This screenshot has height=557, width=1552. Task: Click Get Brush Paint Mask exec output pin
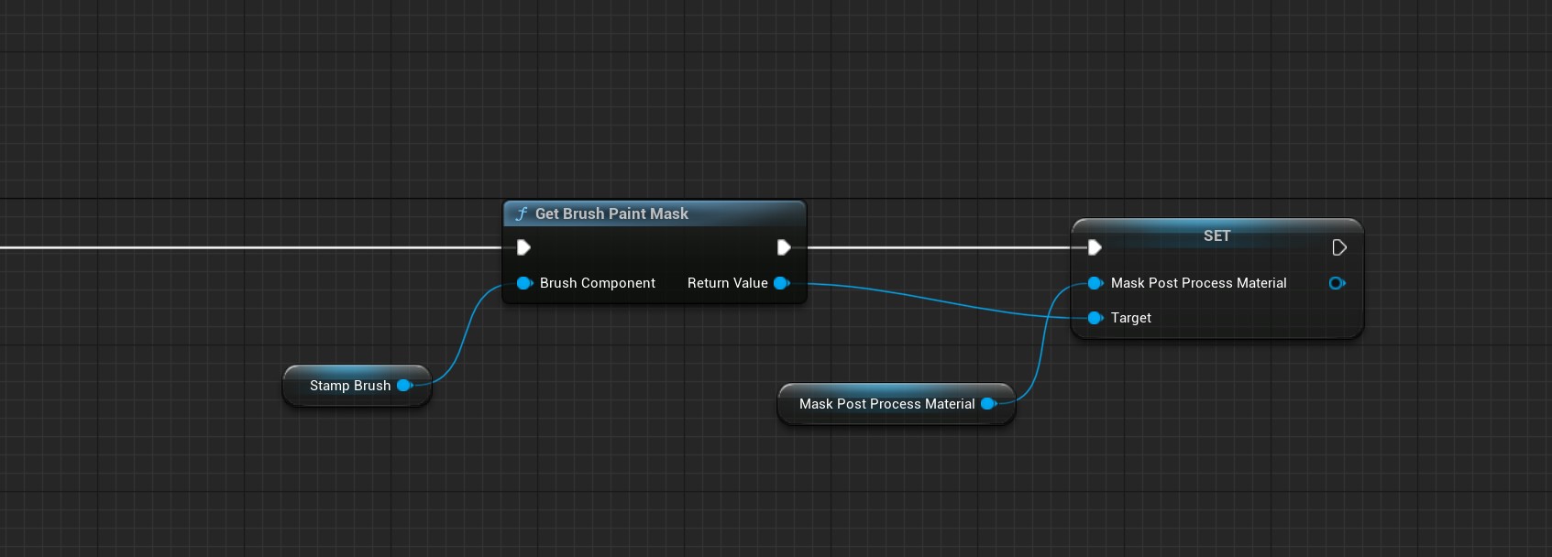tap(784, 247)
